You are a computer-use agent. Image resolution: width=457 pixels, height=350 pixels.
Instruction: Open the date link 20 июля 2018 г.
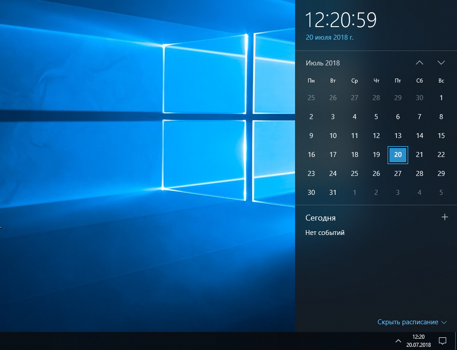tap(329, 37)
